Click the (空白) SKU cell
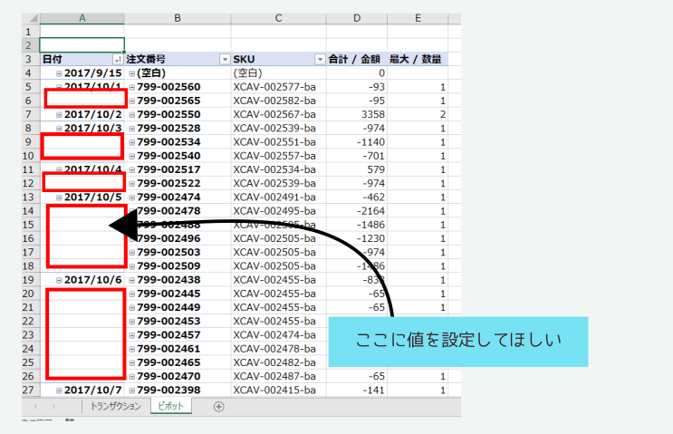Viewport: 673px width, 434px height. [279, 73]
